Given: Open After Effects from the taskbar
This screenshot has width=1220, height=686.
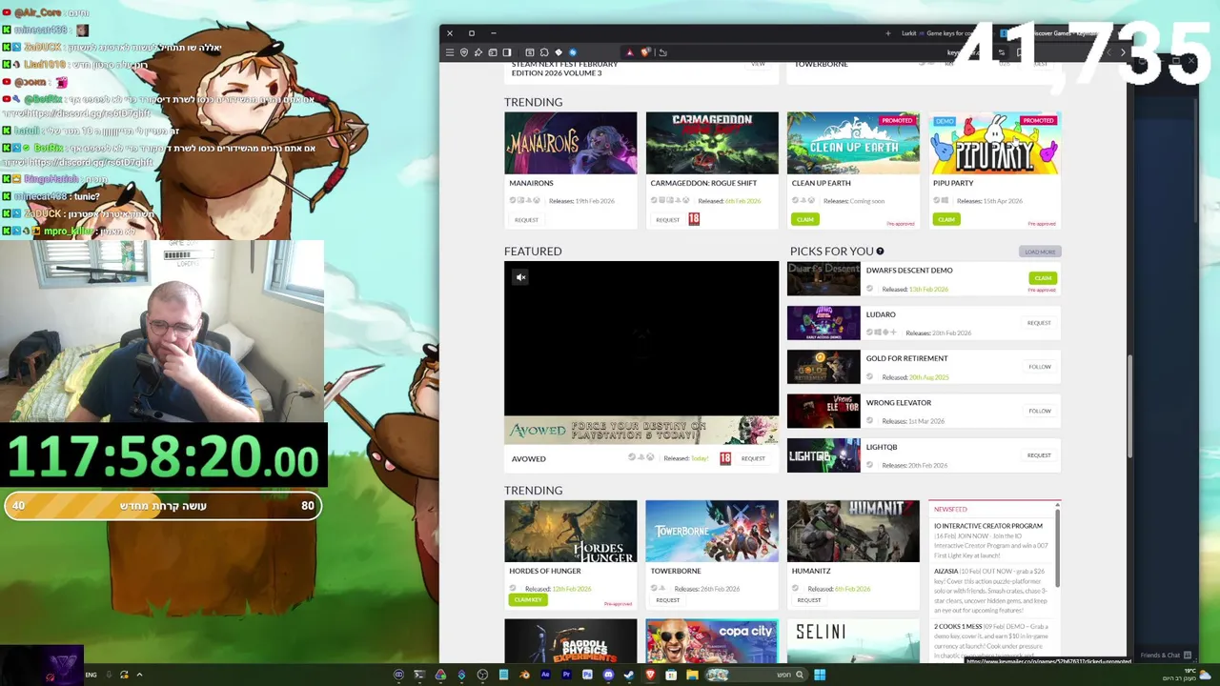Looking at the screenshot, I should pos(545,675).
